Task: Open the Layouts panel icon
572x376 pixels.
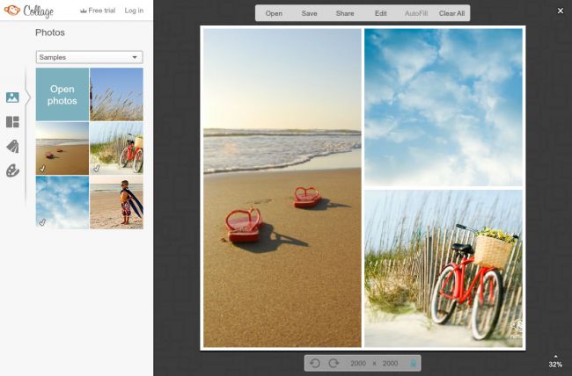Action: [x=12, y=122]
